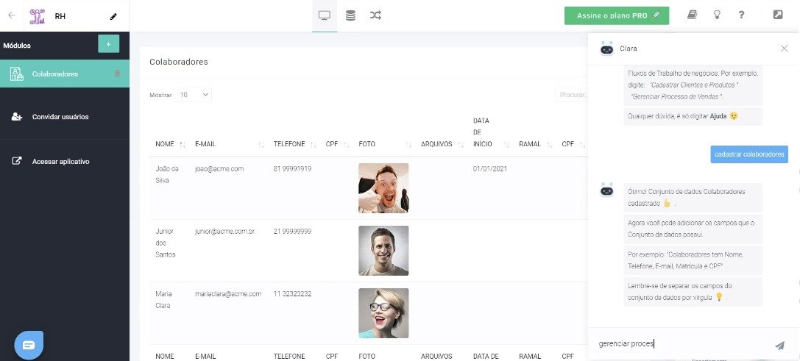Click 'Qualquer dúvida, é só digitar Ajuda' message
Image resolution: width=800 pixels, height=361 pixels.
click(693, 116)
